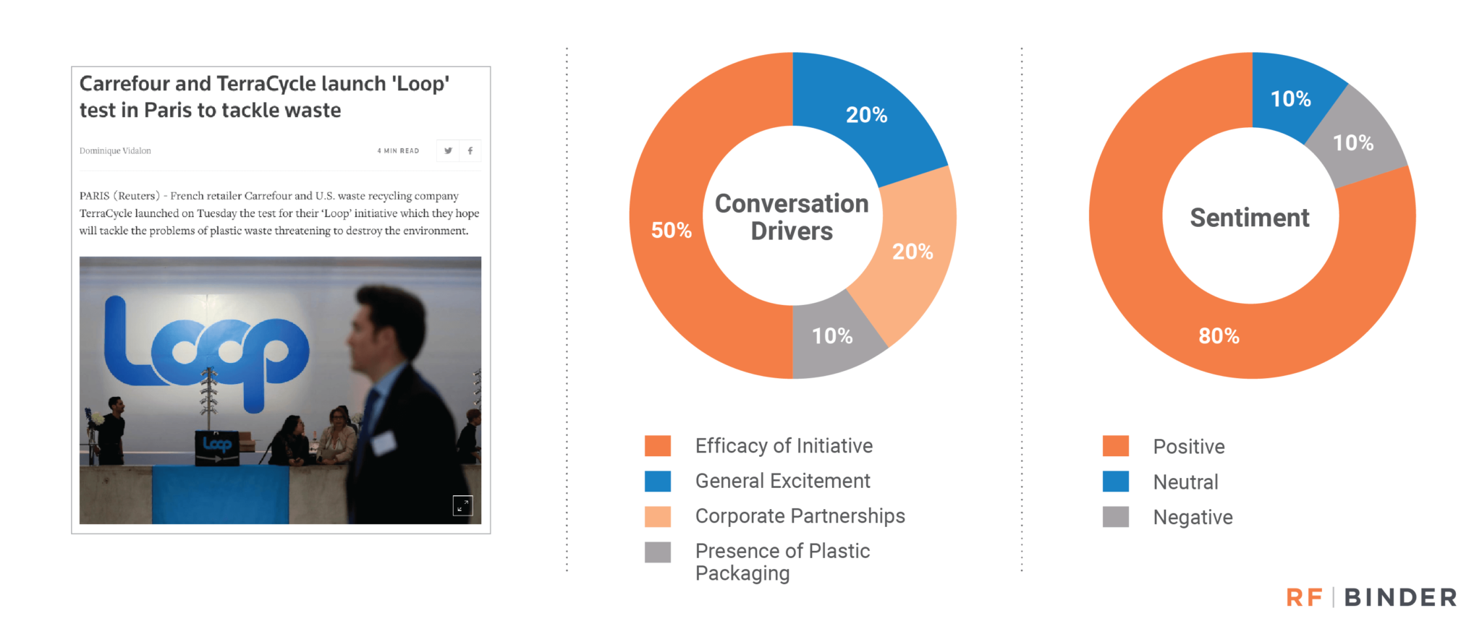The width and height of the screenshot is (1482, 629).
Task: Click the 4 MIN READ label
Action: (x=398, y=150)
